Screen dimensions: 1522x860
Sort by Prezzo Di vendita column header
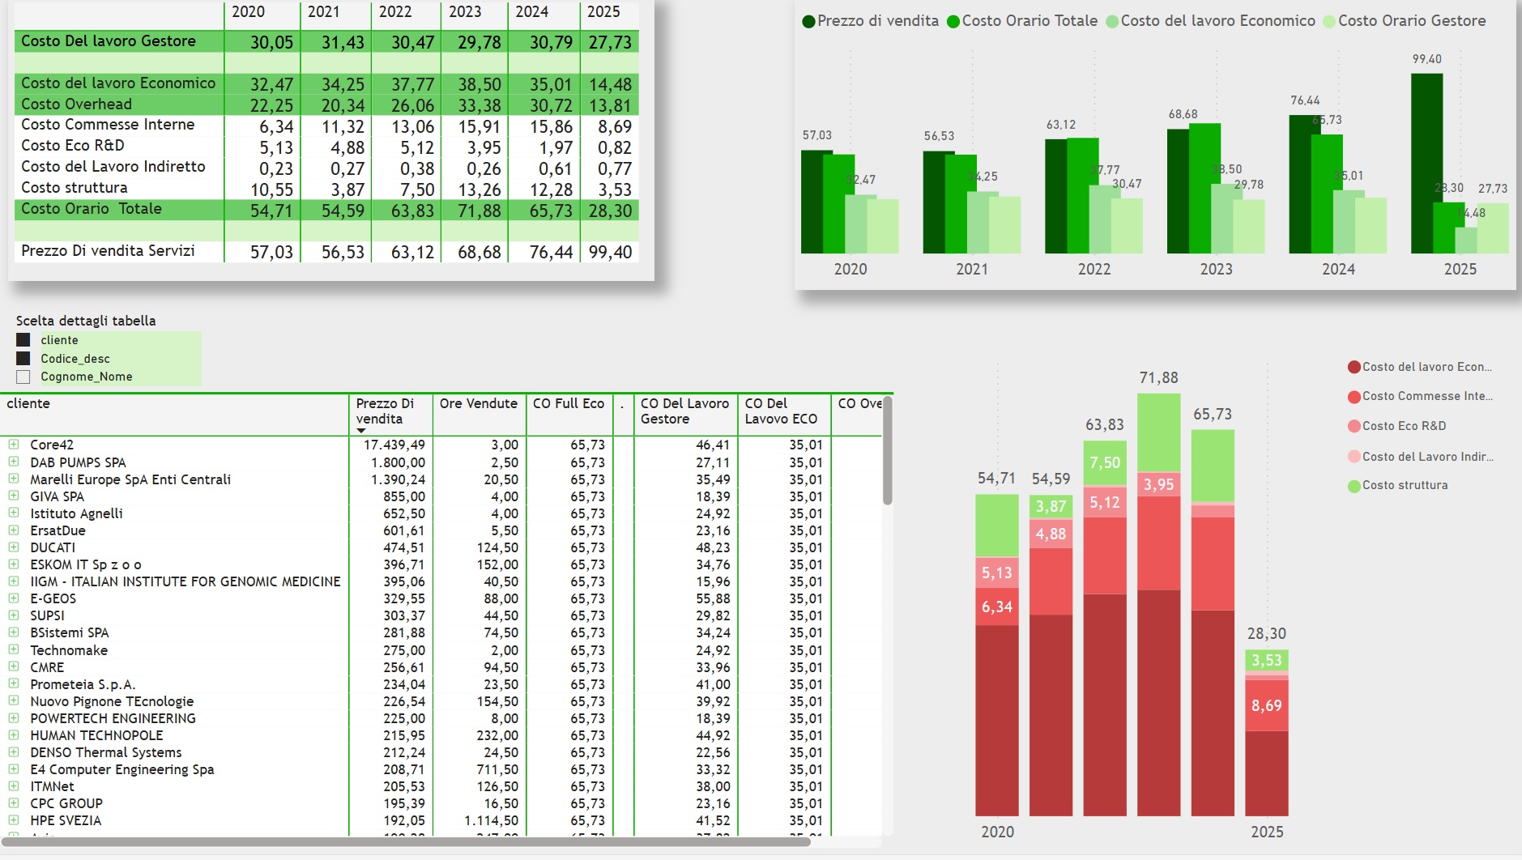(385, 411)
